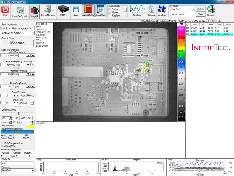Enable CellShape Show checkbox
Screen dimensions: 234x176
(x=110, y=9)
